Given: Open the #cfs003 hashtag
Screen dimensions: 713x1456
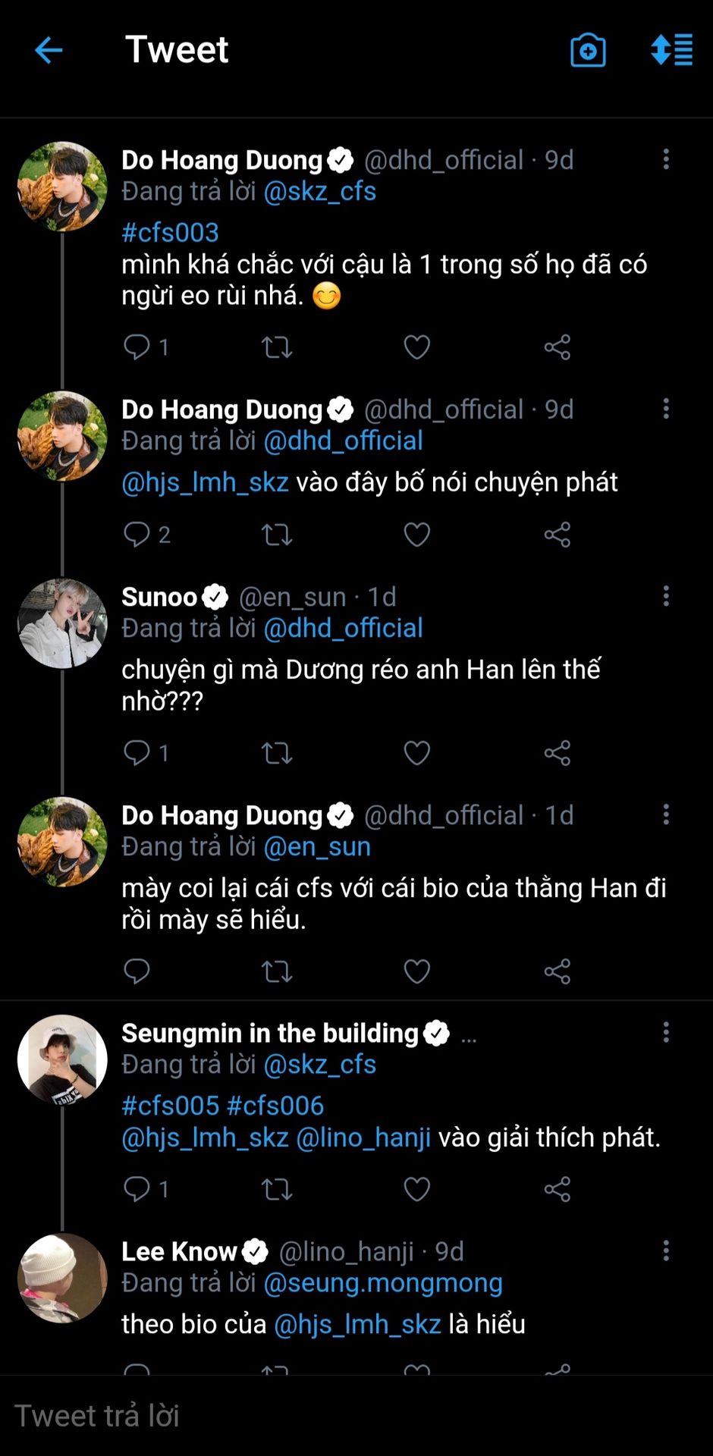Looking at the screenshot, I should coord(170,232).
